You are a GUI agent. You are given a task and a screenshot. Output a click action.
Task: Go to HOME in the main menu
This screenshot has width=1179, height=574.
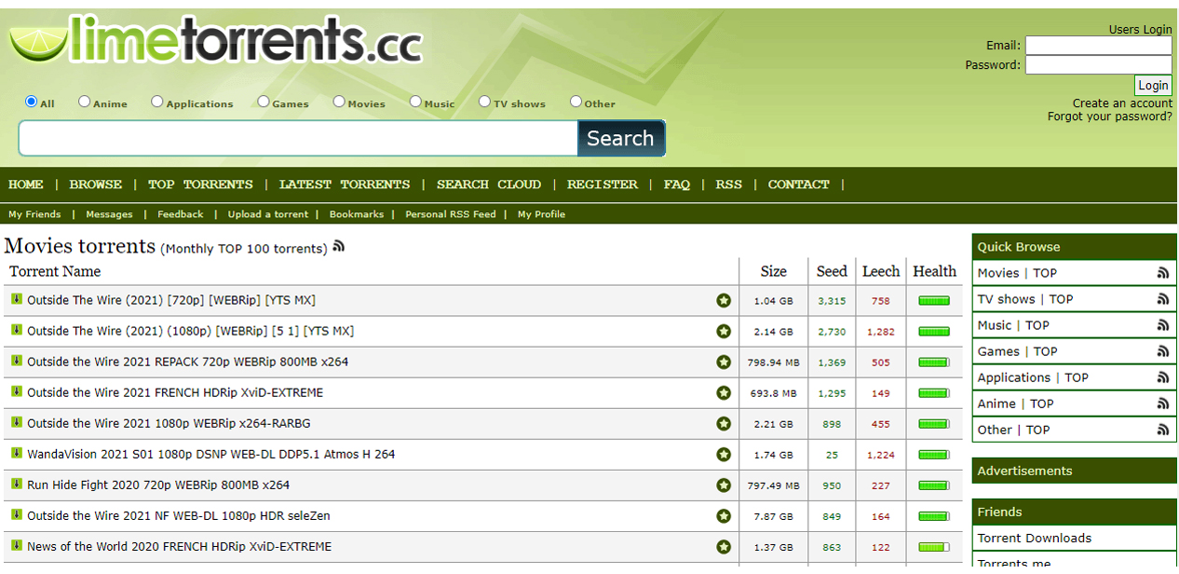tap(26, 184)
